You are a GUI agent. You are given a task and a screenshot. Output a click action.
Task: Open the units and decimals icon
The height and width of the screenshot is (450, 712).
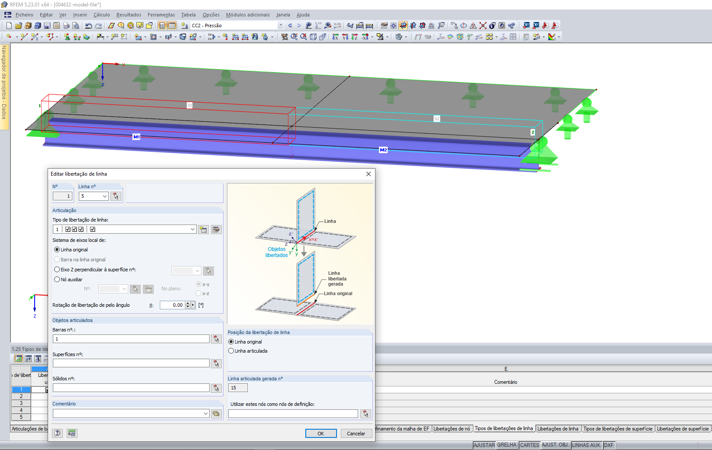72,433
